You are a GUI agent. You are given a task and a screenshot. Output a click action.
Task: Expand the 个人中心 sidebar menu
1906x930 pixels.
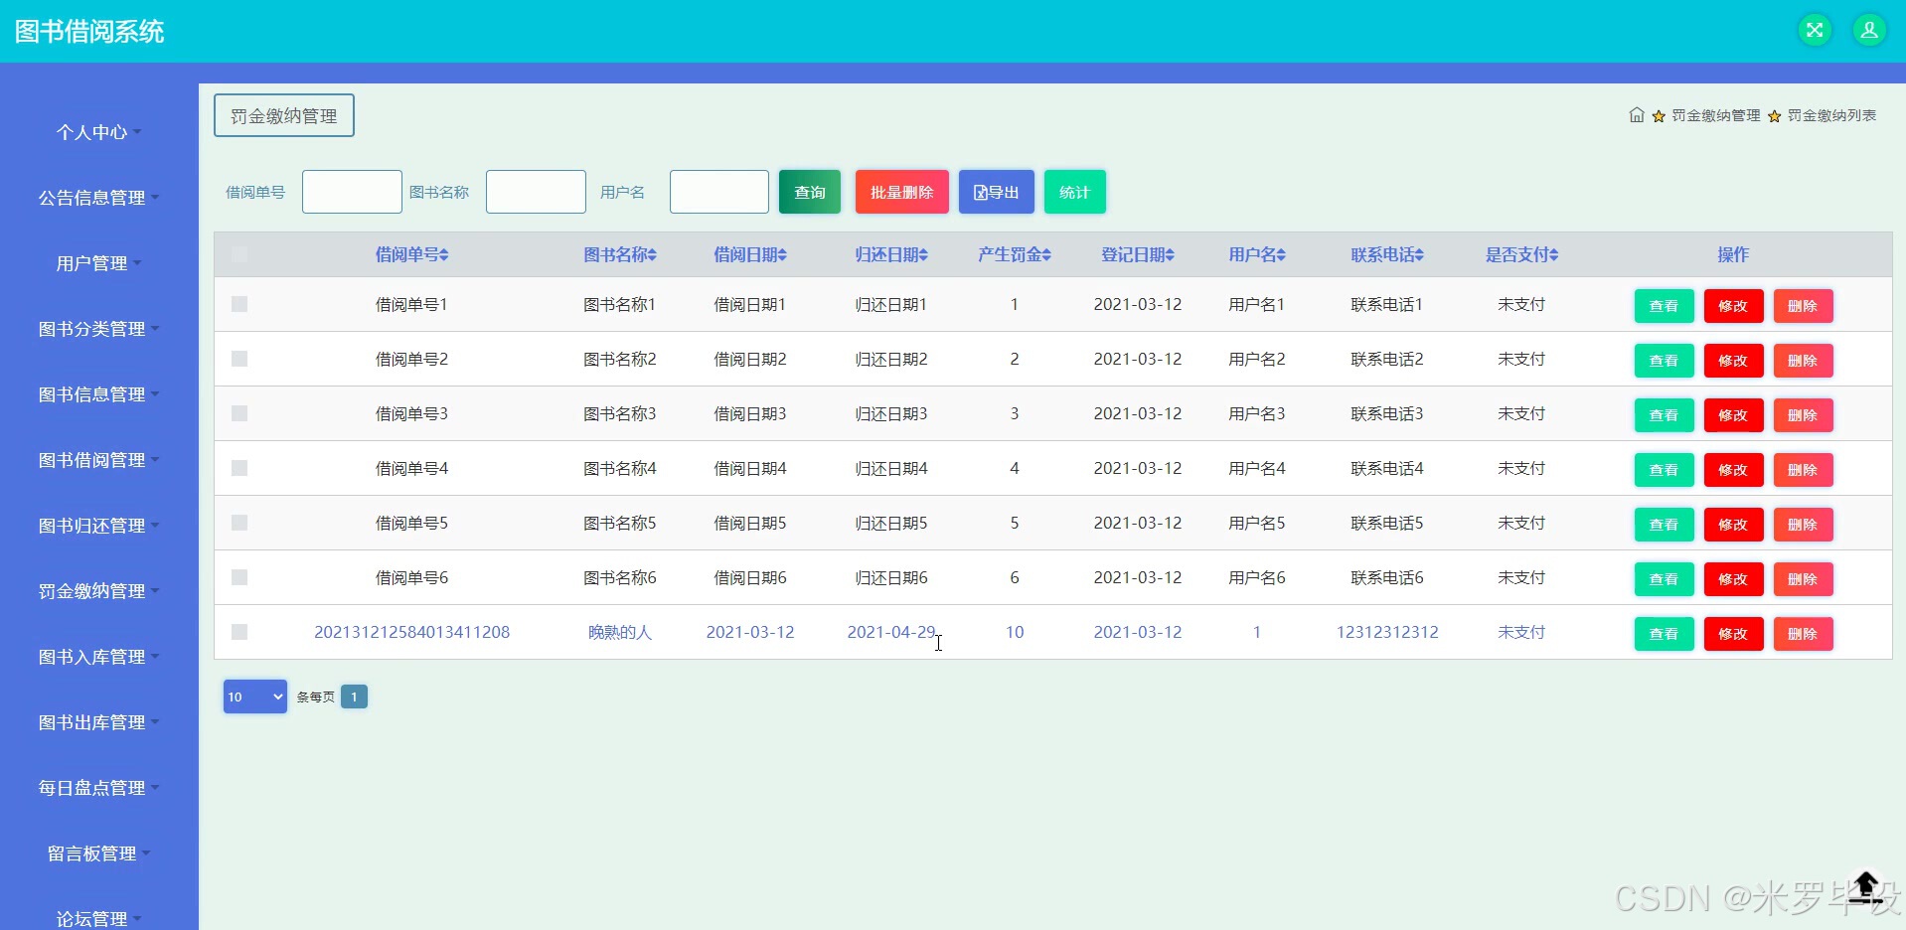point(98,132)
